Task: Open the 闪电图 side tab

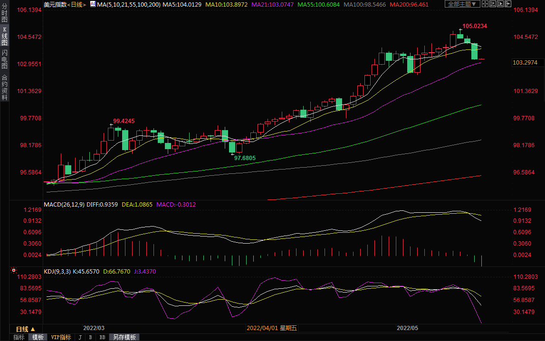Action: tap(4, 59)
